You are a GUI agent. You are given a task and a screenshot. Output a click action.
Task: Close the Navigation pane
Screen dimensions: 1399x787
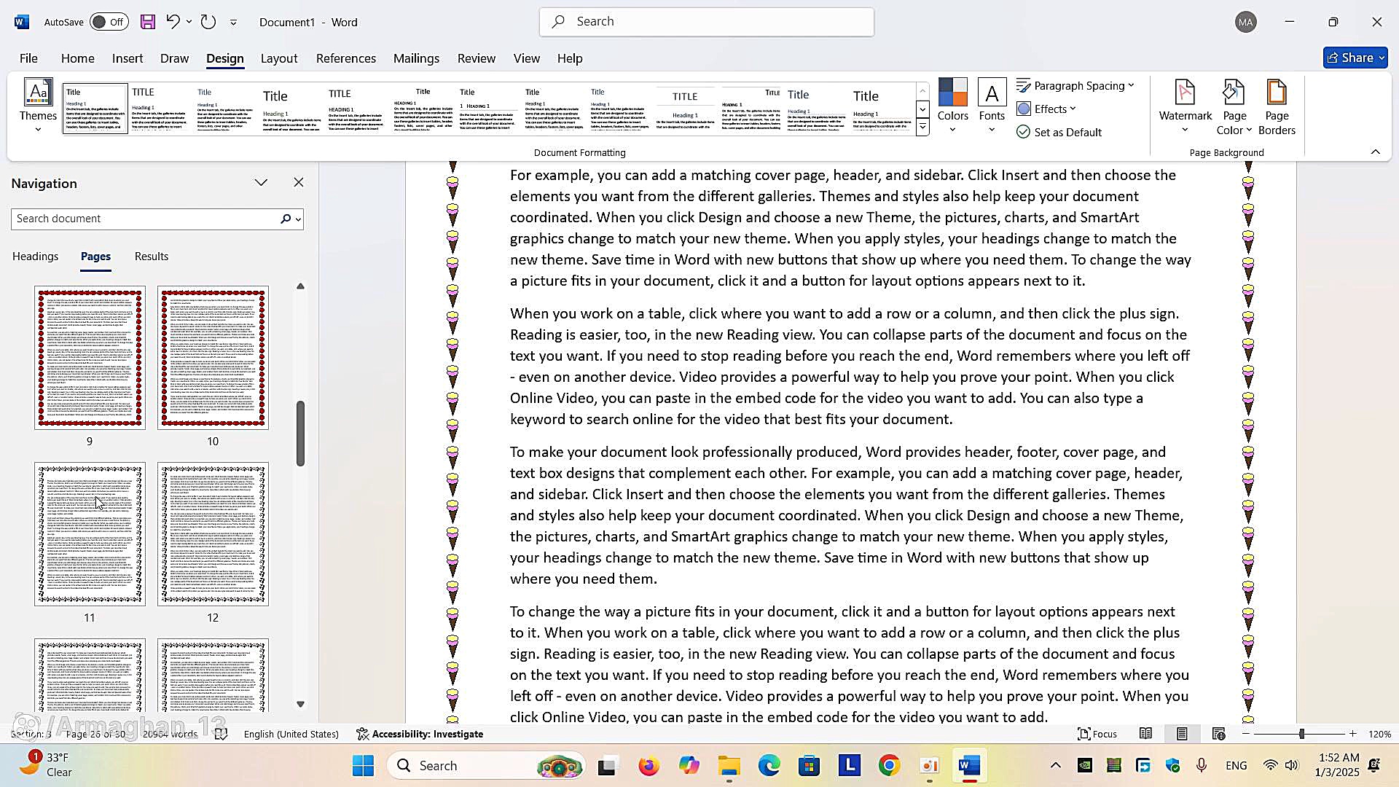pos(299,182)
